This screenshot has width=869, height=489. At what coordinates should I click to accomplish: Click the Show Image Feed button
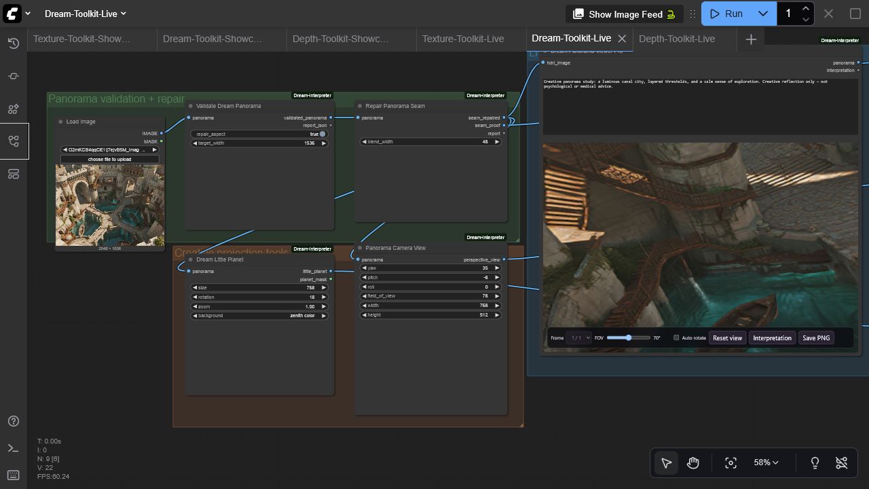tap(624, 14)
